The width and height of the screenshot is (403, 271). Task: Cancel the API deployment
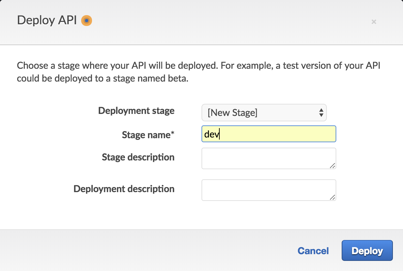point(313,251)
